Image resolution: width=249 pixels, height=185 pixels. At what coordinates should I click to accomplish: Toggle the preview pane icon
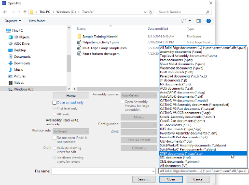(199, 21)
